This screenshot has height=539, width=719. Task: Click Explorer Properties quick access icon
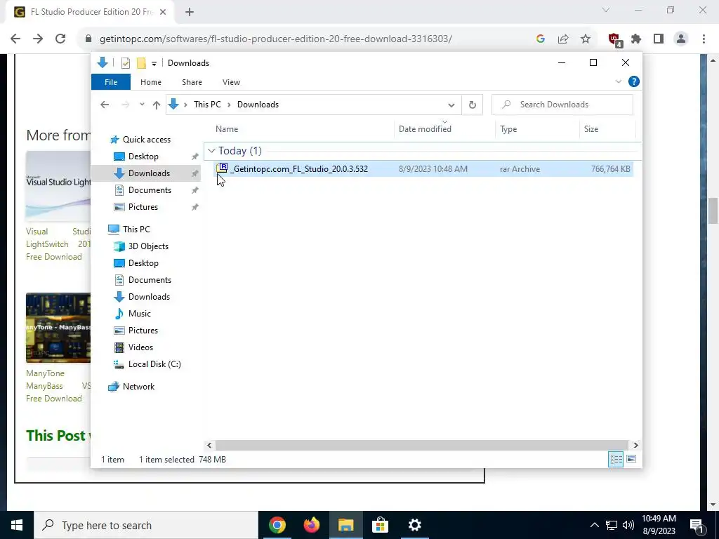coord(125,63)
